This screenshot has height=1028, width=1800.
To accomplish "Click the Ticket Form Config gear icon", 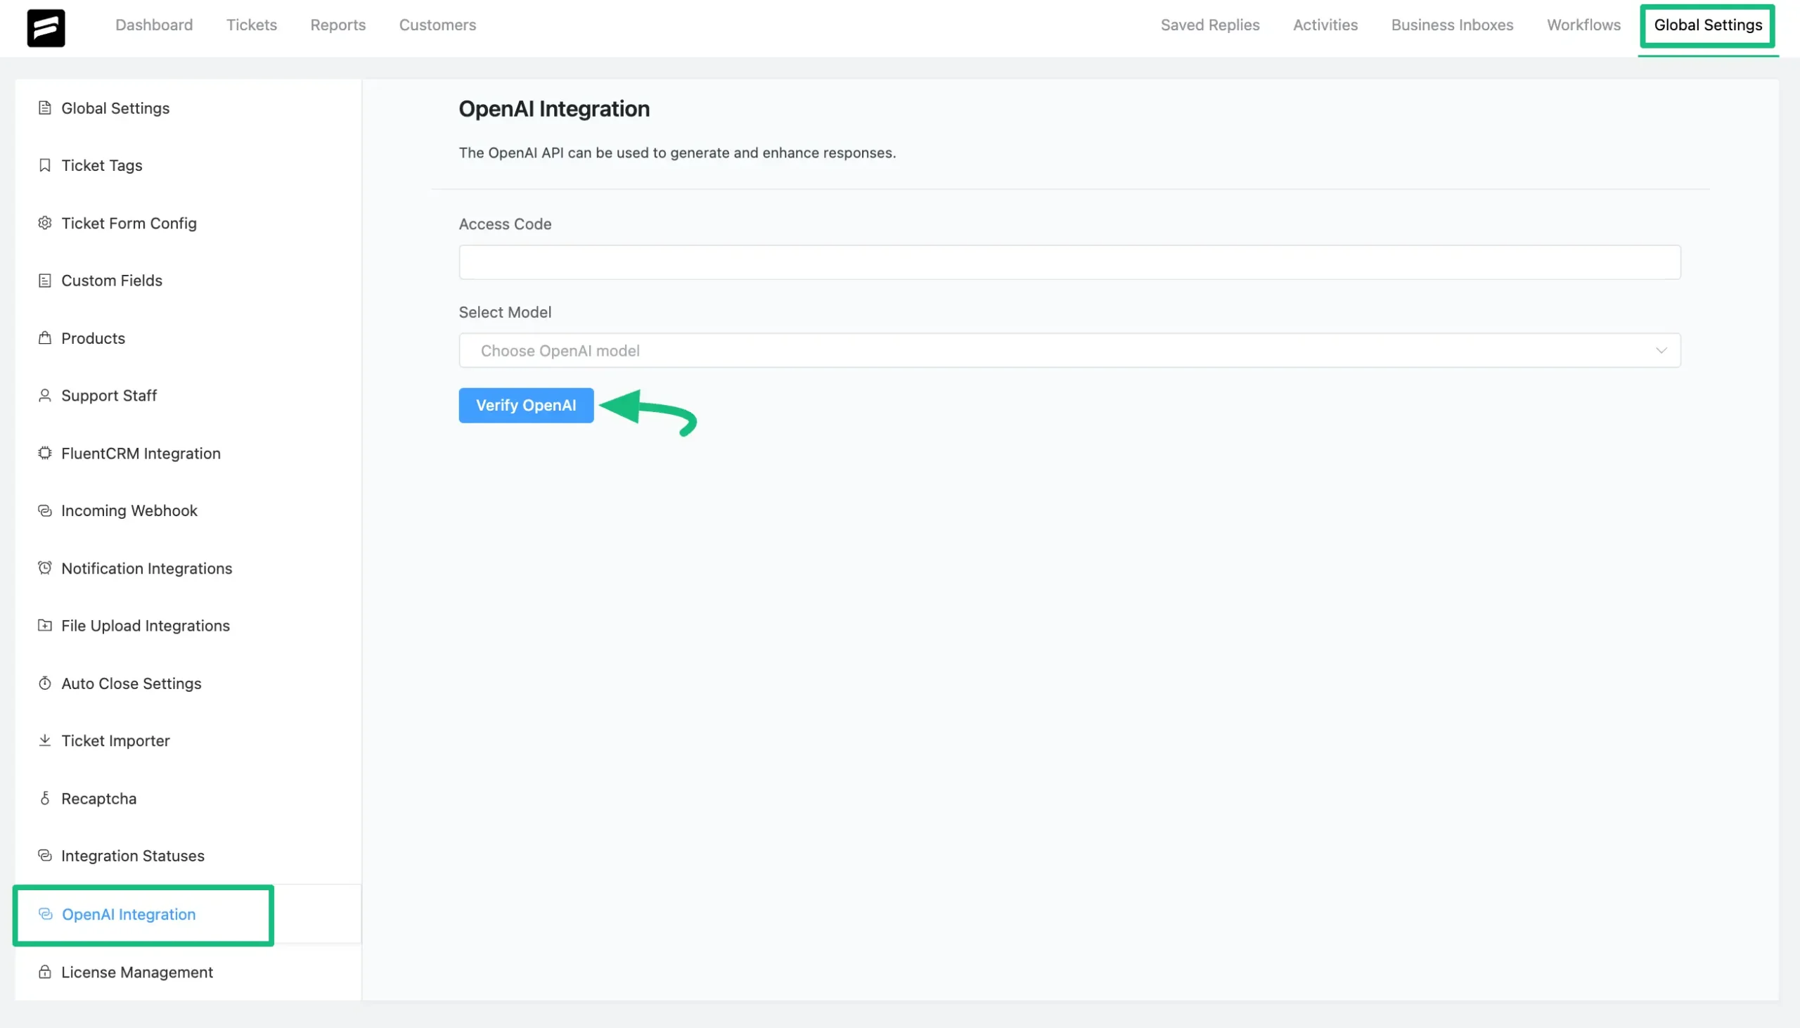I will (44, 223).
